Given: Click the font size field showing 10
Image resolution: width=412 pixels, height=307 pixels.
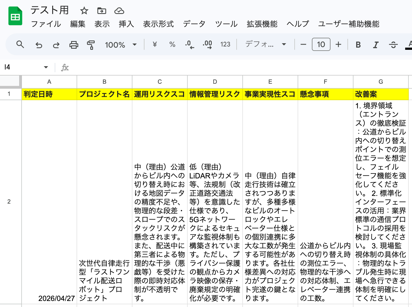Looking at the screenshot, I should pos(321,44).
